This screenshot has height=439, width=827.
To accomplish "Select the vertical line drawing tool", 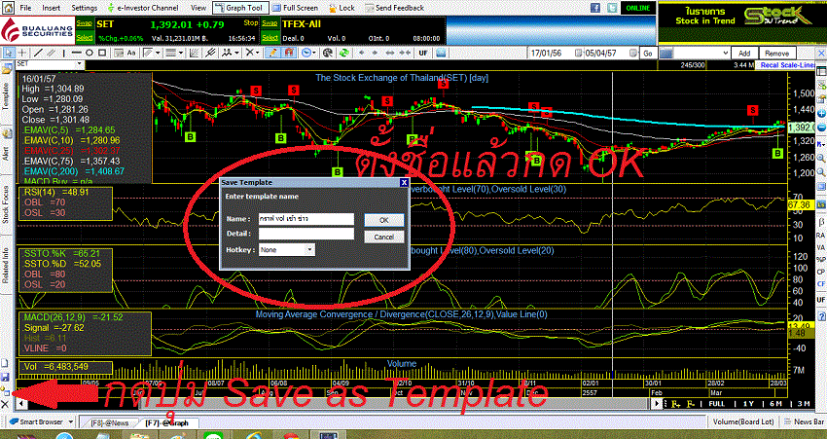I will pos(63,53).
